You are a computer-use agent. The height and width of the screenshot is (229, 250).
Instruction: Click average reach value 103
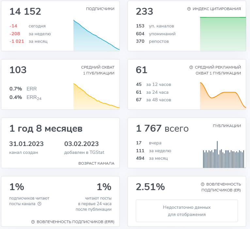(x=18, y=70)
